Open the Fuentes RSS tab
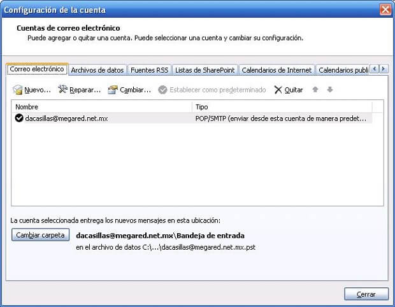 (x=150, y=70)
